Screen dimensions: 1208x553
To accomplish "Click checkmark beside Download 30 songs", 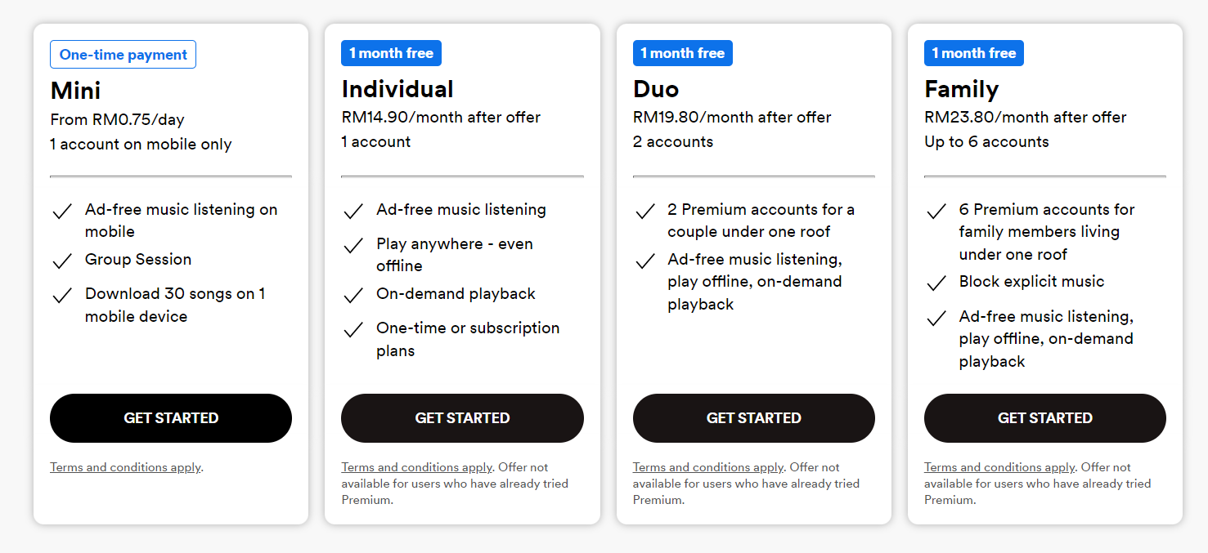I will click(62, 296).
